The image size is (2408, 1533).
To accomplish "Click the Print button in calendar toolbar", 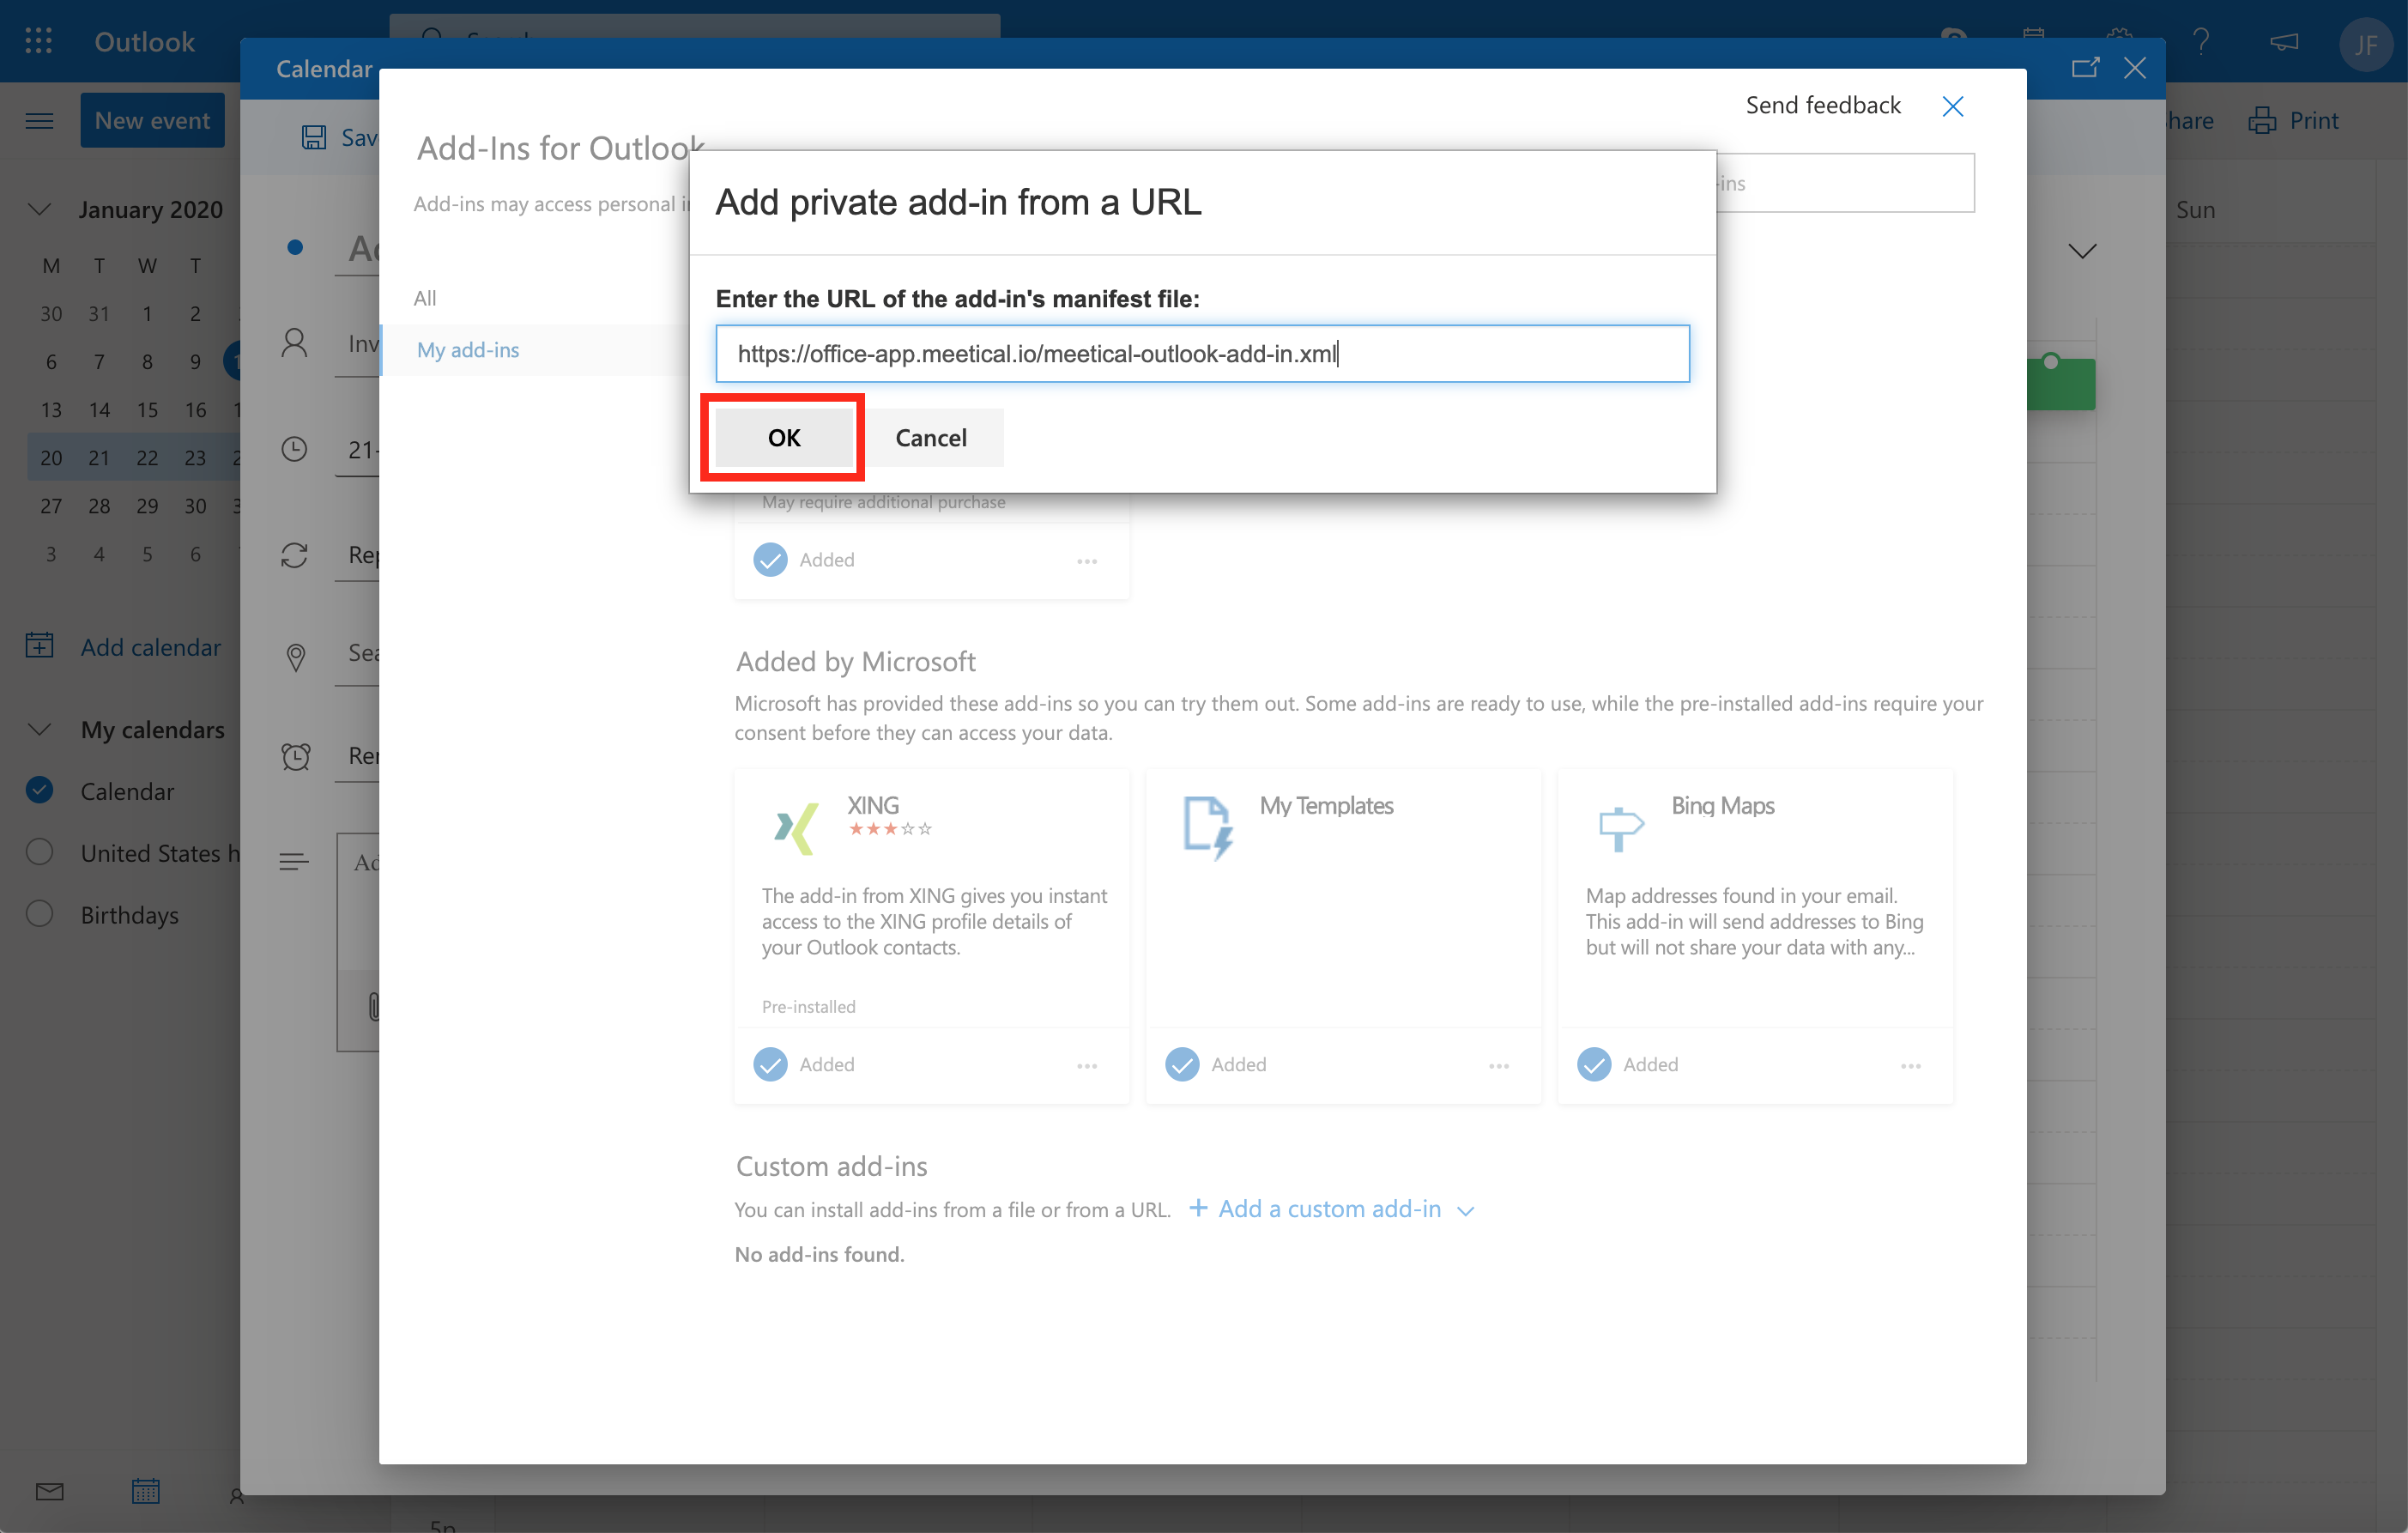I will [2293, 120].
